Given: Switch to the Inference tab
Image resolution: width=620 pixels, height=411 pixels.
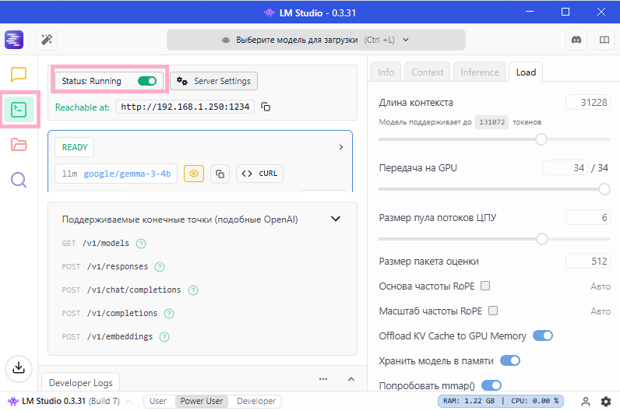Looking at the screenshot, I should click(x=479, y=72).
